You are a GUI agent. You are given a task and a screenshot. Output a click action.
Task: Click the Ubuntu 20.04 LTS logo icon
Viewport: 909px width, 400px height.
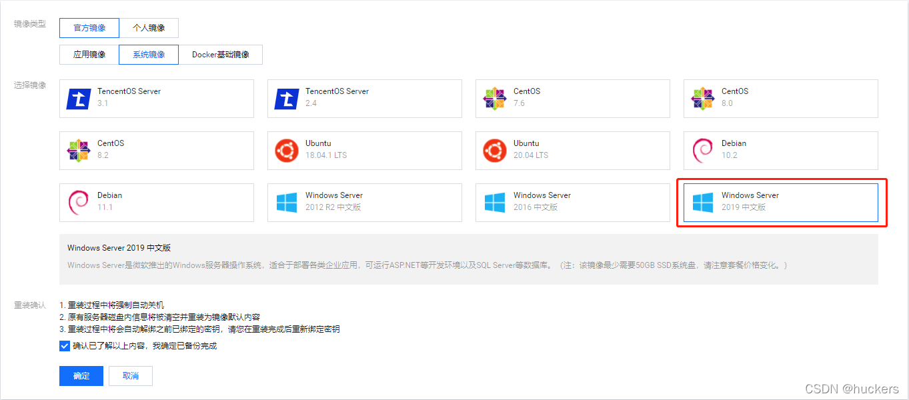pos(495,151)
